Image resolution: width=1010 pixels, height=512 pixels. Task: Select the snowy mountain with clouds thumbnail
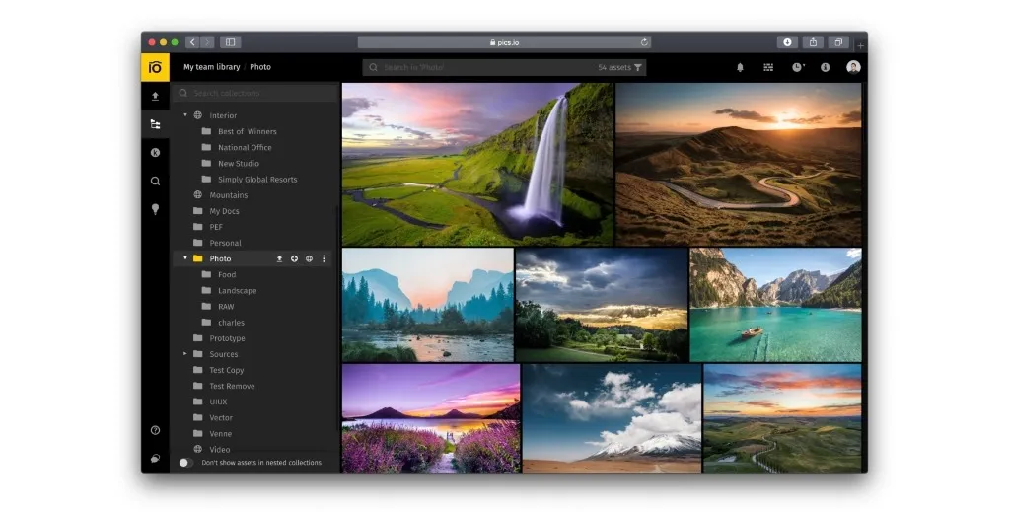point(612,418)
